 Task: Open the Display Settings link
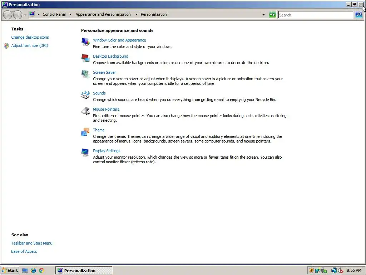pos(107,151)
